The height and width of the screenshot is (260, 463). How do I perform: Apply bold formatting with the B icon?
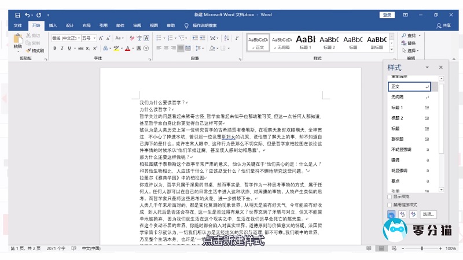pyautogui.click(x=54, y=49)
